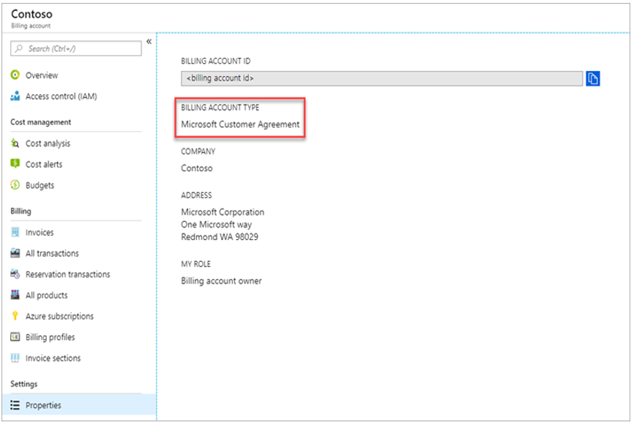Open All transactions via its card icon
The width and height of the screenshot is (634, 425).
click(x=15, y=254)
